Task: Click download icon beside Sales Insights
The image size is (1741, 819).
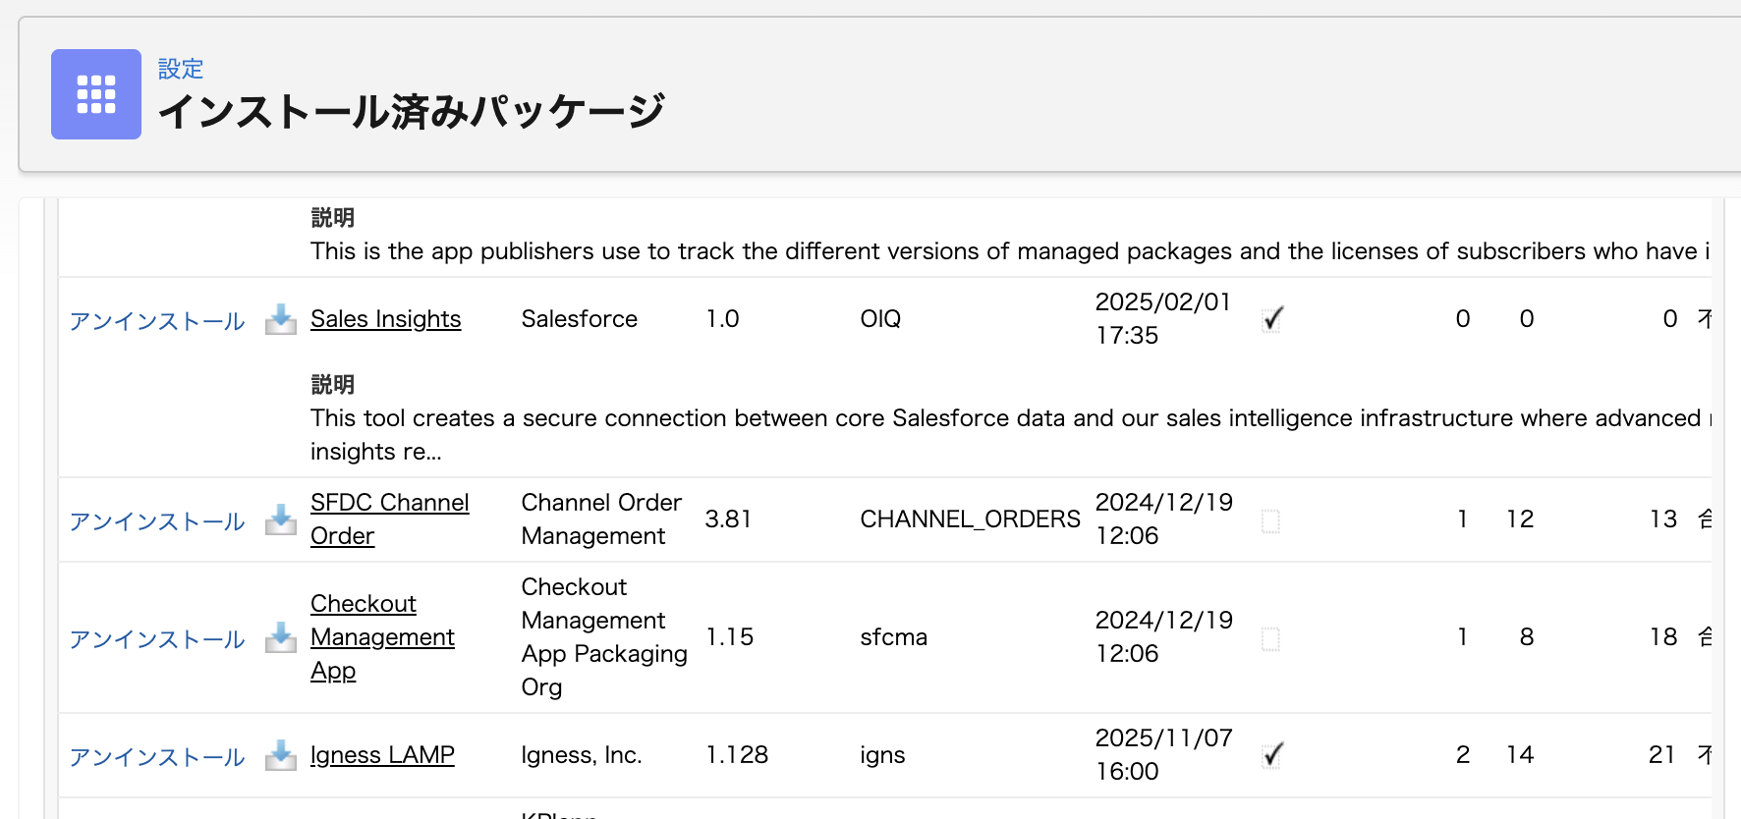Action: (281, 319)
